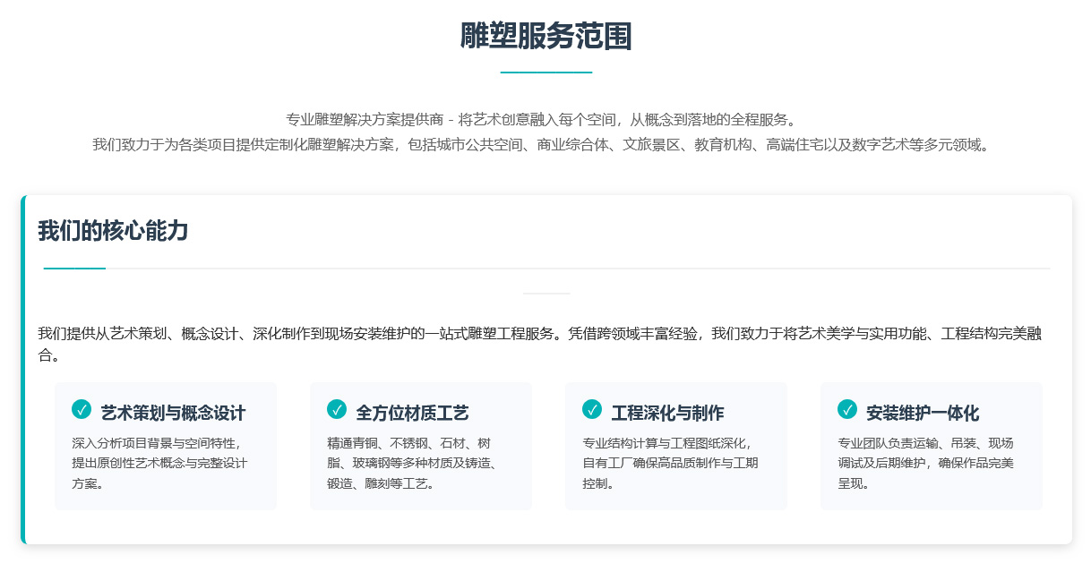Select the 艺术策划与概念设计 card title
Viewport: 1091px width, 572px height.
[x=173, y=414]
